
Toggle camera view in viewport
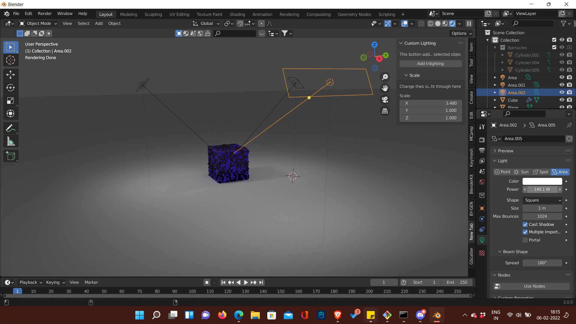(385, 100)
